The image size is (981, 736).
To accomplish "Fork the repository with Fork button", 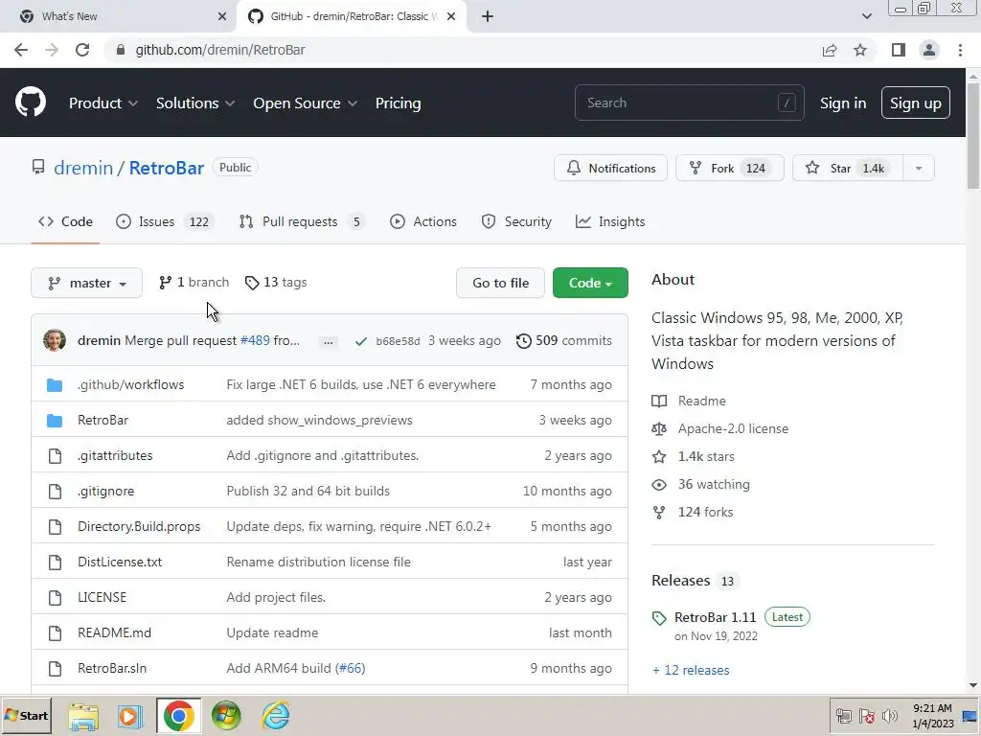I will (x=729, y=168).
